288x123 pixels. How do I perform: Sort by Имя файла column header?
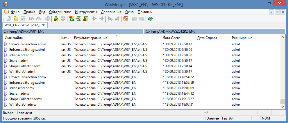pyautogui.click(x=31, y=38)
